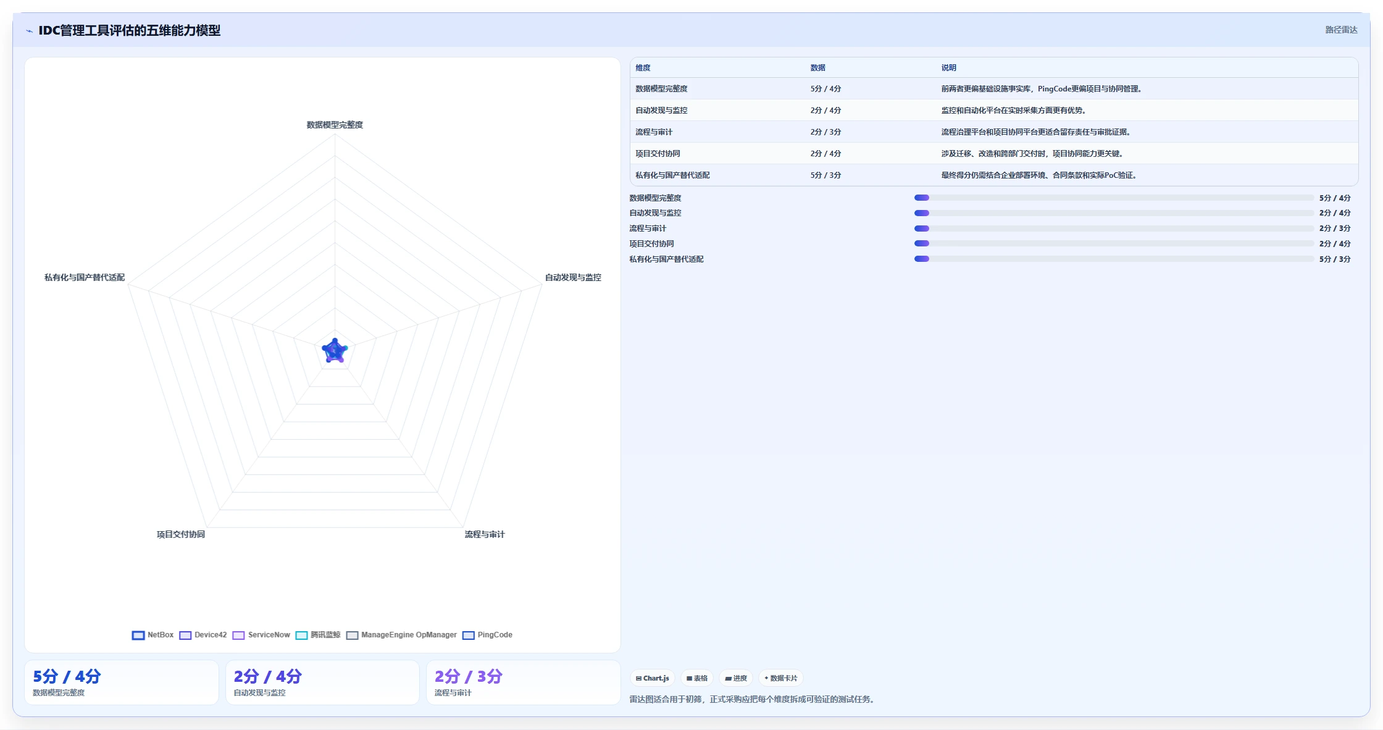Select 自动发现与监控 cell in the table
The width and height of the screenshot is (1383, 730).
pyautogui.click(x=661, y=111)
